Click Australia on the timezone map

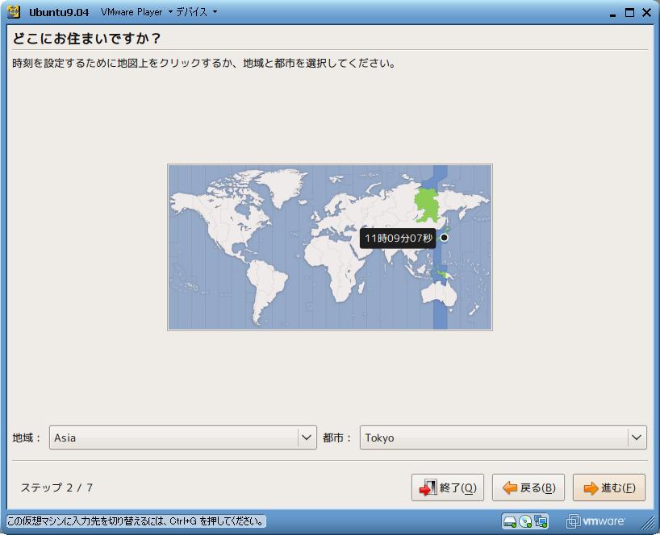439,292
